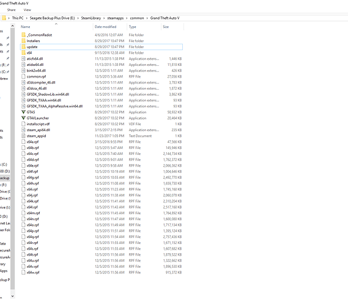
Task: Select the update folder icon
Action: tap(23, 47)
